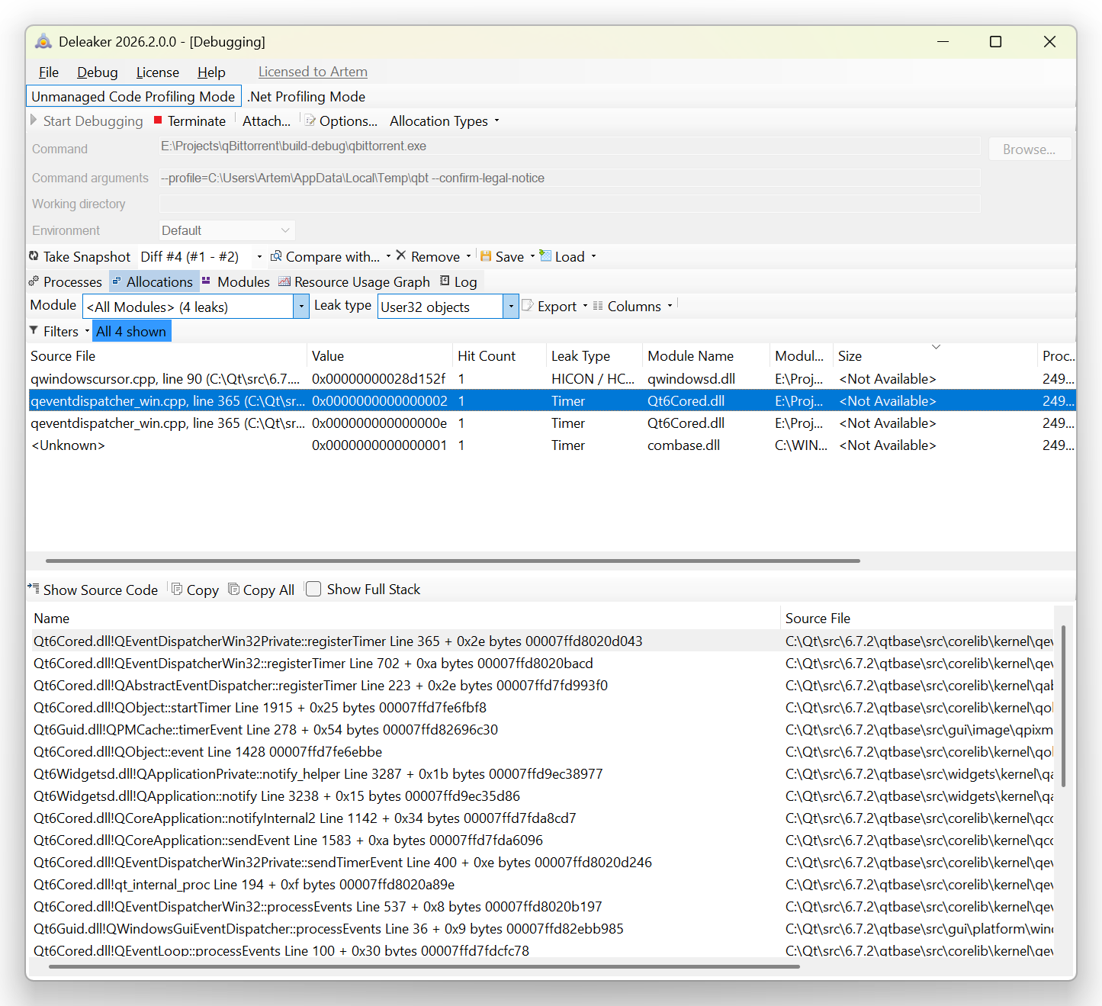Click the Start Debugging play icon

[34, 121]
